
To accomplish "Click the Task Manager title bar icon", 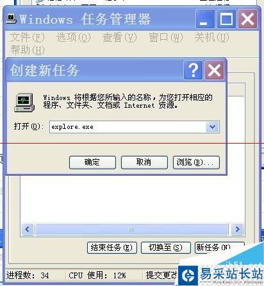I will tap(12, 19).
